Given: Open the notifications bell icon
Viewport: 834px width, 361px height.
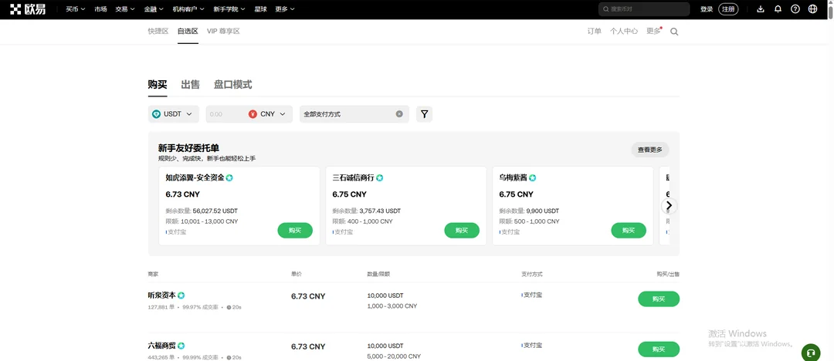Looking at the screenshot, I should (778, 9).
